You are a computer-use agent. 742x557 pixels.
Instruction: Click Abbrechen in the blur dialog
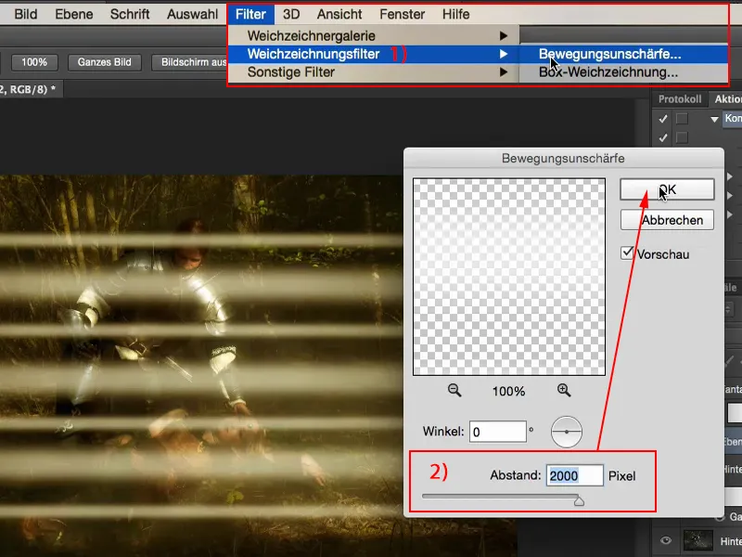tap(667, 220)
